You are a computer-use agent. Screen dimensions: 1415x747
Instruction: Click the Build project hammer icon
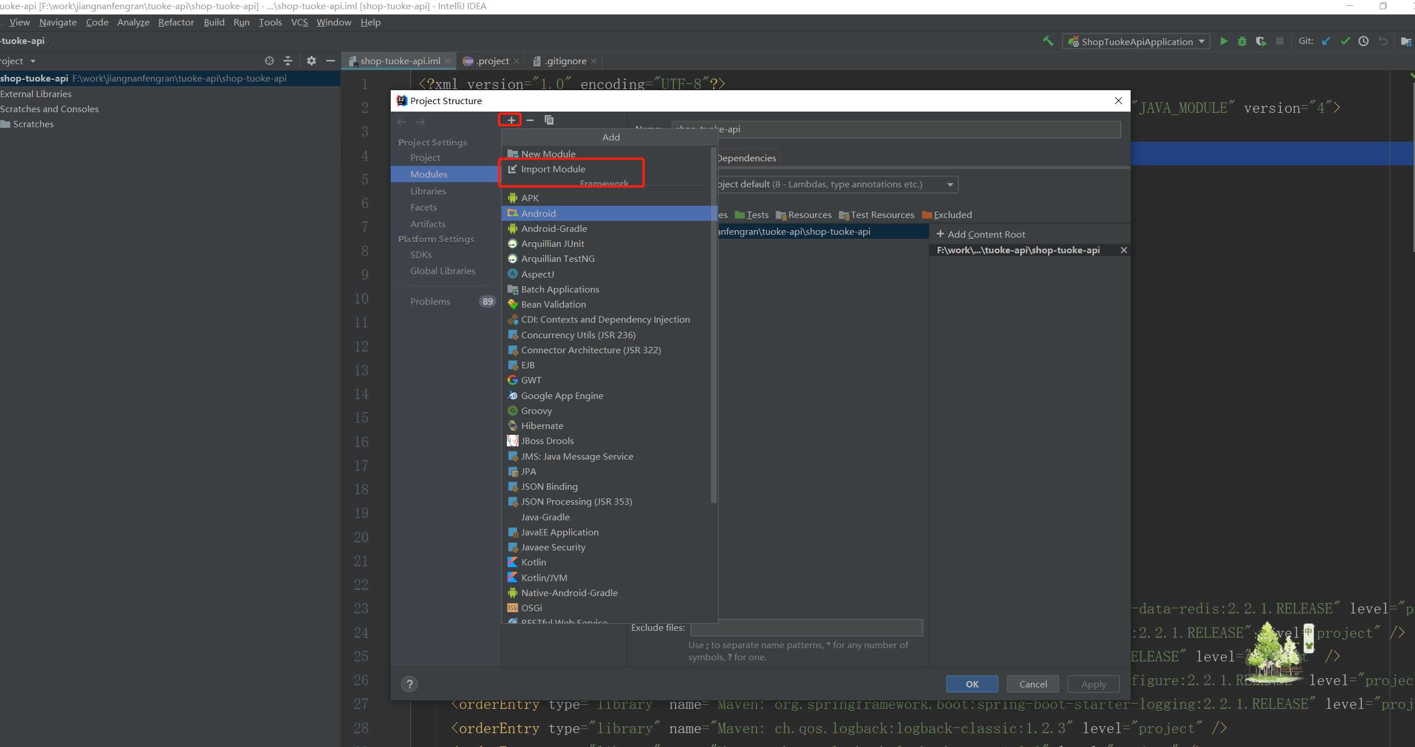pyautogui.click(x=1048, y=42)
